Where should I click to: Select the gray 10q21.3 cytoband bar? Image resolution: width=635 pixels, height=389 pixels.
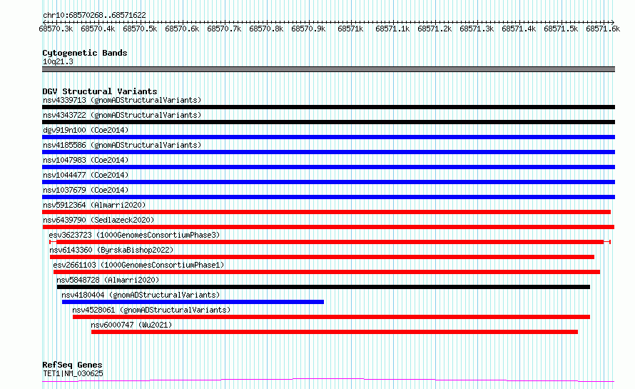[x=328, y=69]
